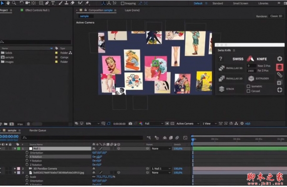The image size is (287, 187).
Task: Click the Local Axis Mode icon
Action: point(104,3)
